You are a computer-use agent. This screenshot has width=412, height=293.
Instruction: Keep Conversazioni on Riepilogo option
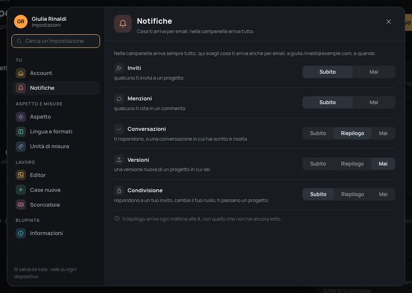(352, 133)
